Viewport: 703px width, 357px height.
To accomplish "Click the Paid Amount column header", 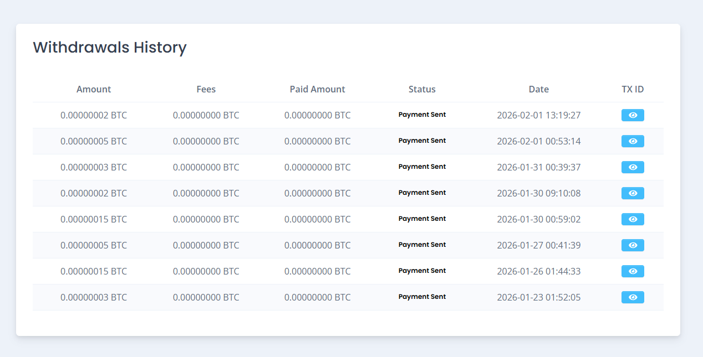I will 317,89.
